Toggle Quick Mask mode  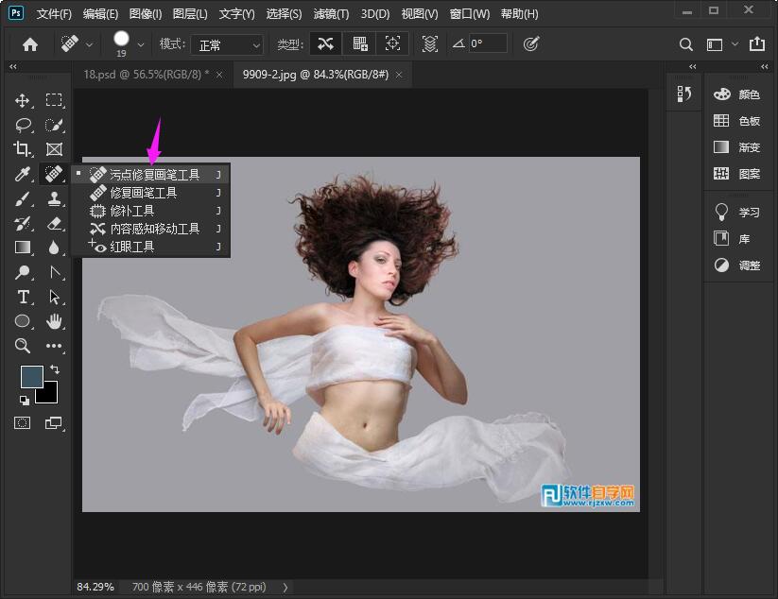click(23, 422)
